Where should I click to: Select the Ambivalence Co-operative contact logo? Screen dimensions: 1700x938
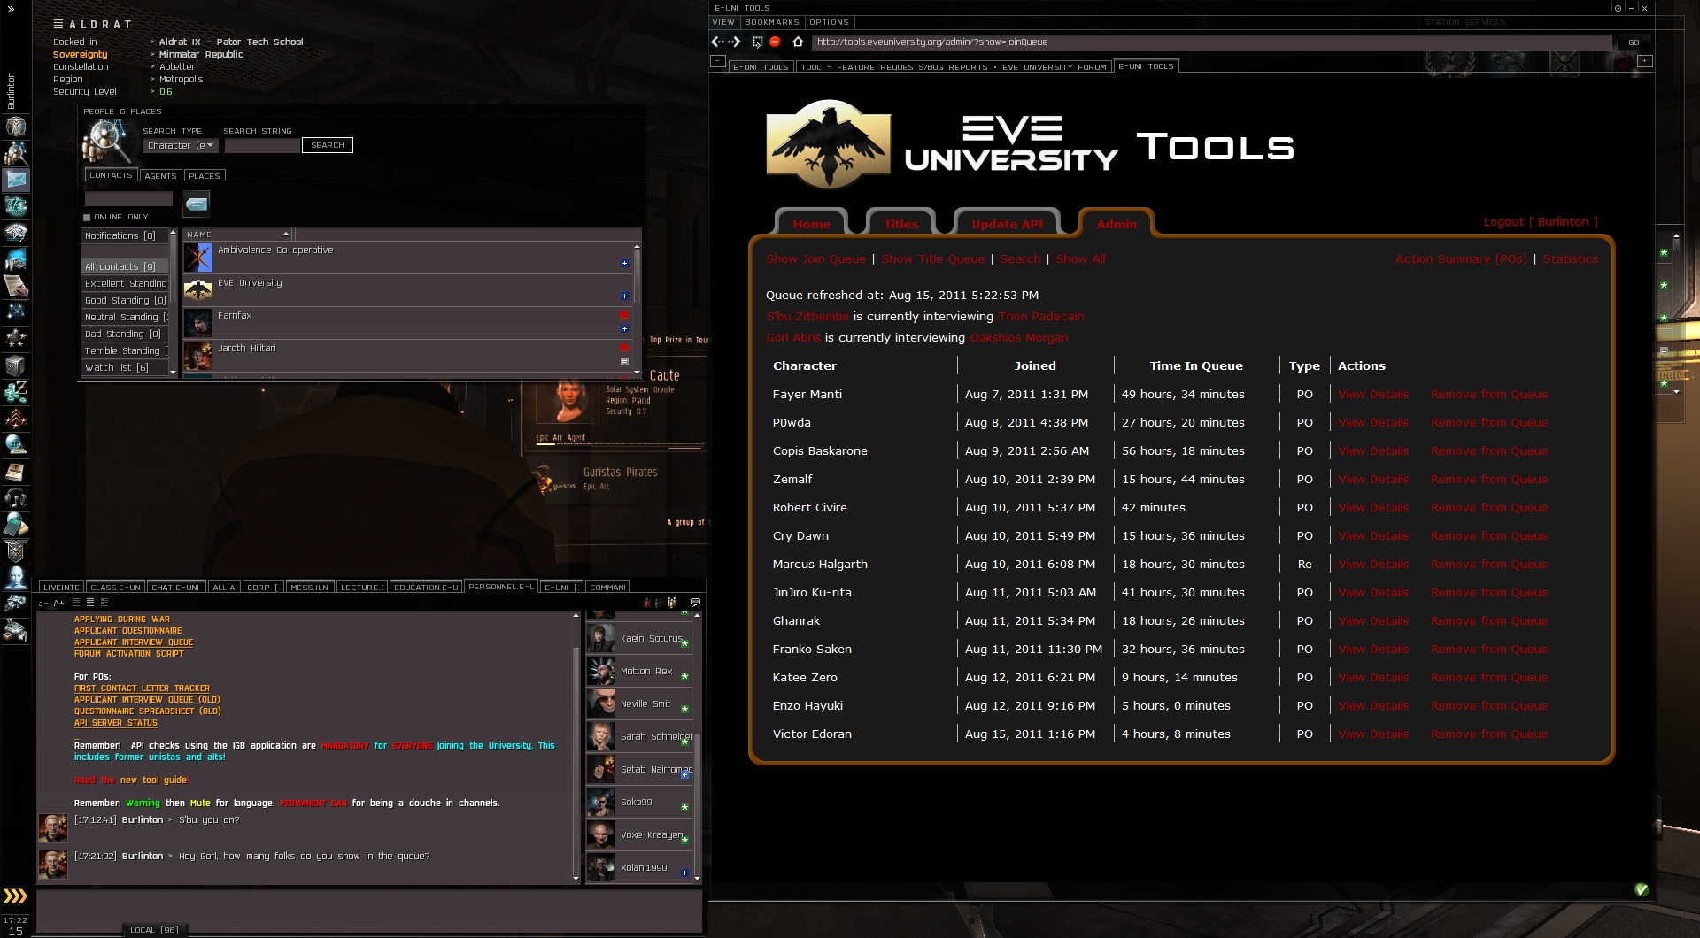pos(198,258)
